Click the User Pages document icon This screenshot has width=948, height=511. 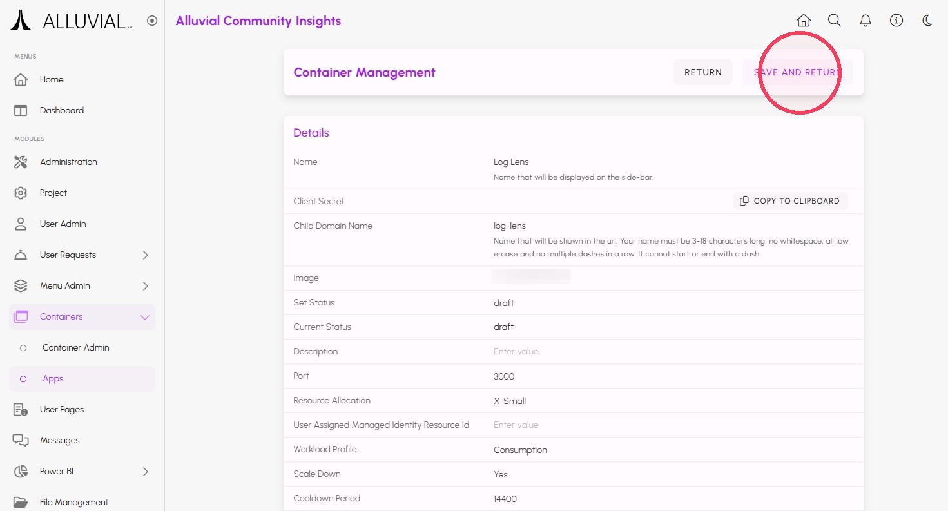[21, 410]
